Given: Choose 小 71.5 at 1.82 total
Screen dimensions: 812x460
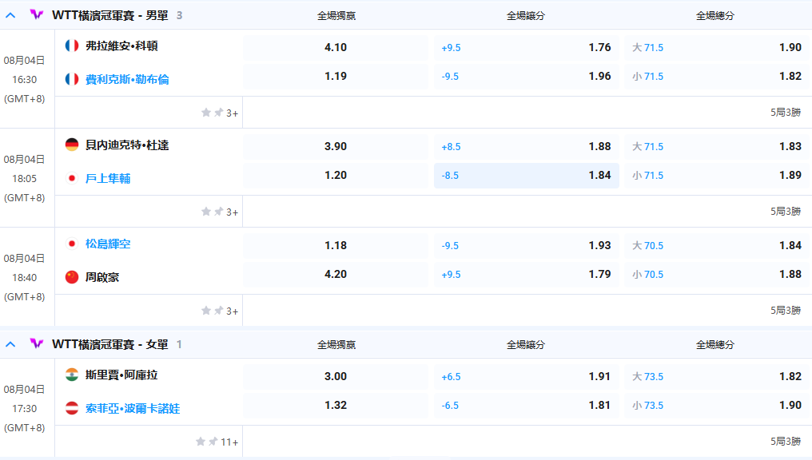Looking at the screenshot, I should pyautogui.click(x=717, y=76).
